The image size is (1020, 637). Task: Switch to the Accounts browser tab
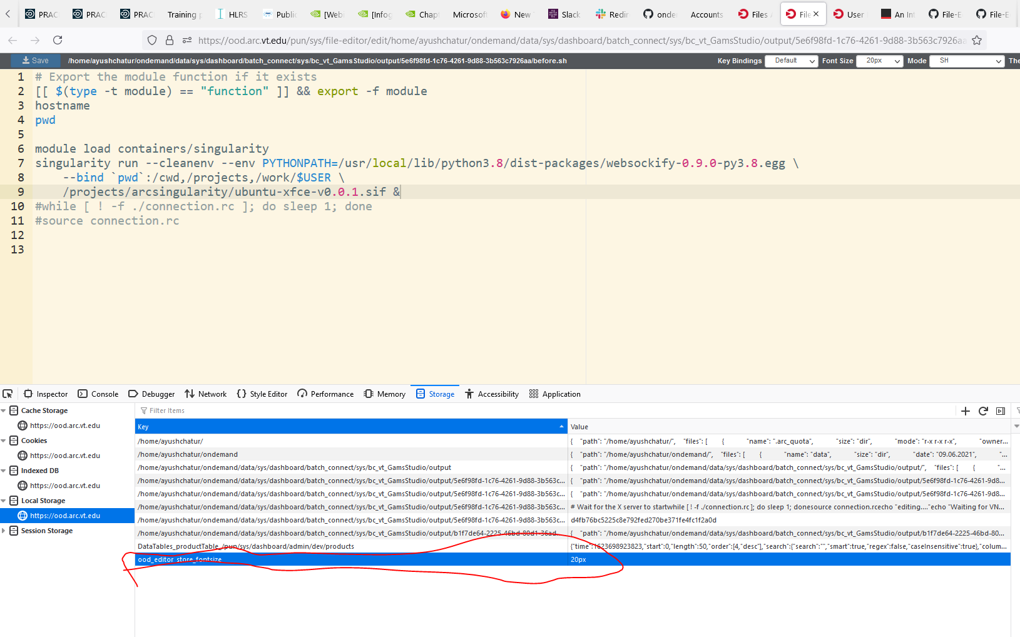[707, 14]
